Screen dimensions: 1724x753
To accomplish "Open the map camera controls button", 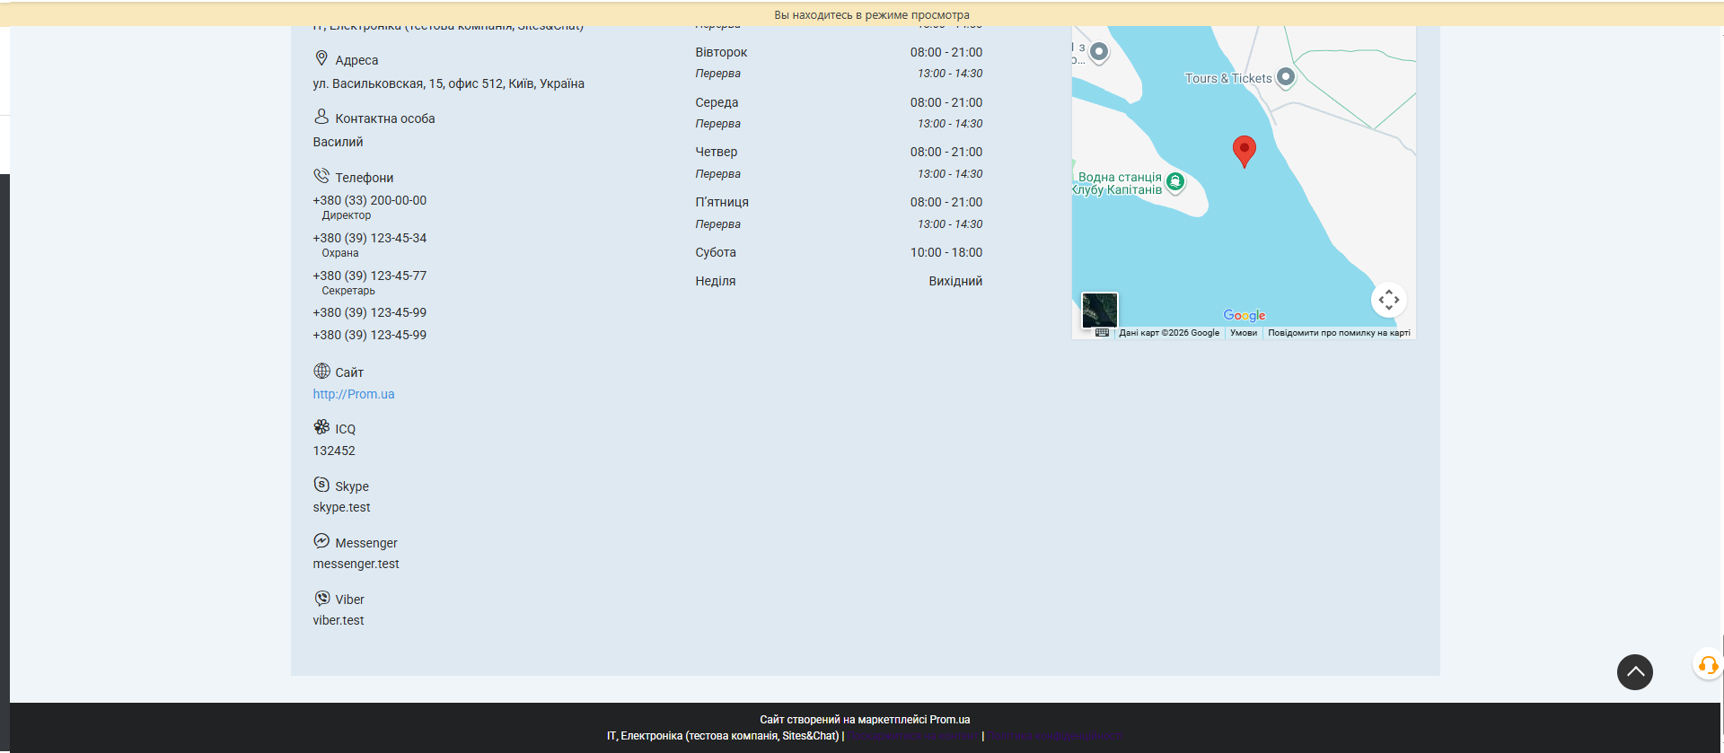I will (x=1388, y=300).
